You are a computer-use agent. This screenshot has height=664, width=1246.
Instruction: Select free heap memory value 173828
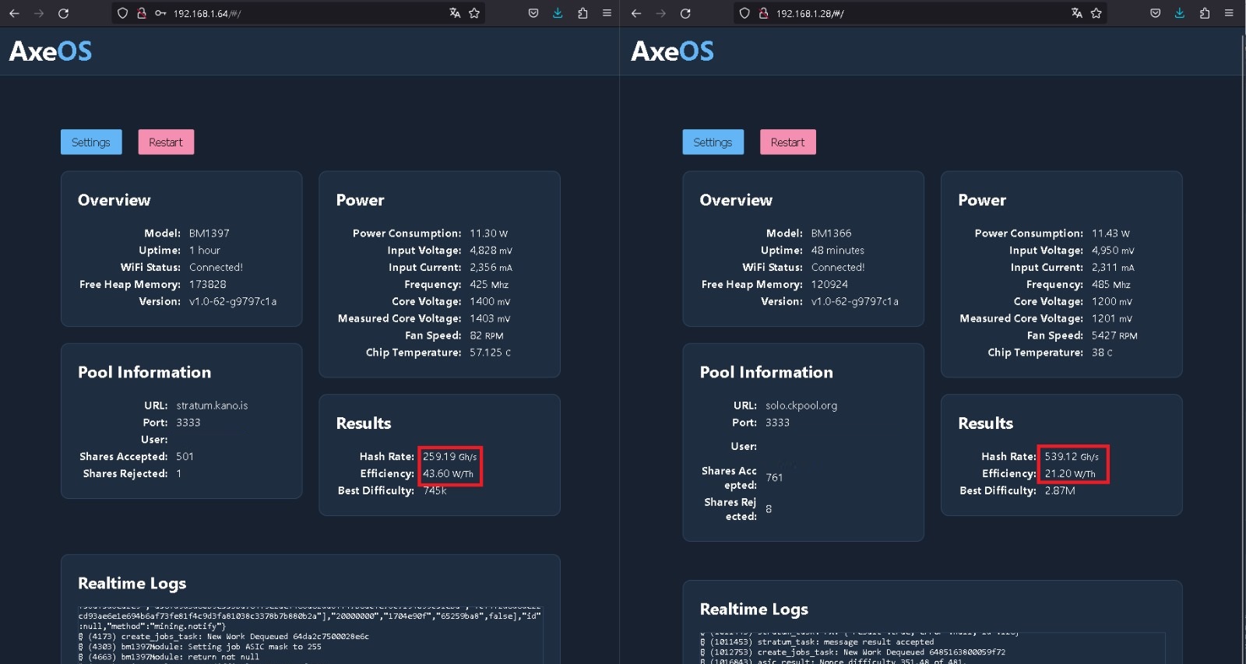pos(208,285)
